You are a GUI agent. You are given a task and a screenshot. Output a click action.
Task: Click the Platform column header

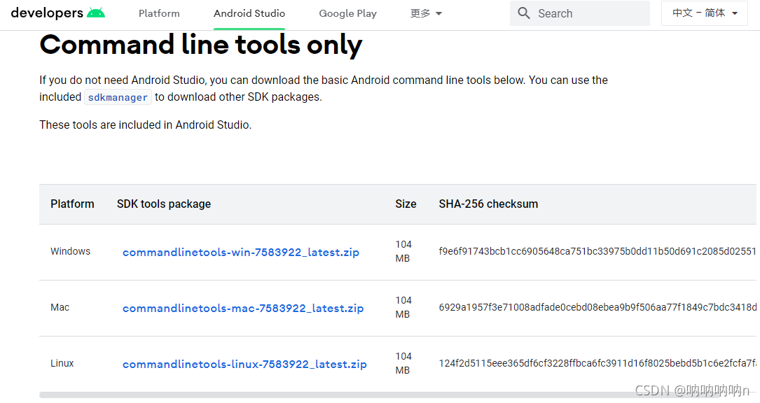72,204
